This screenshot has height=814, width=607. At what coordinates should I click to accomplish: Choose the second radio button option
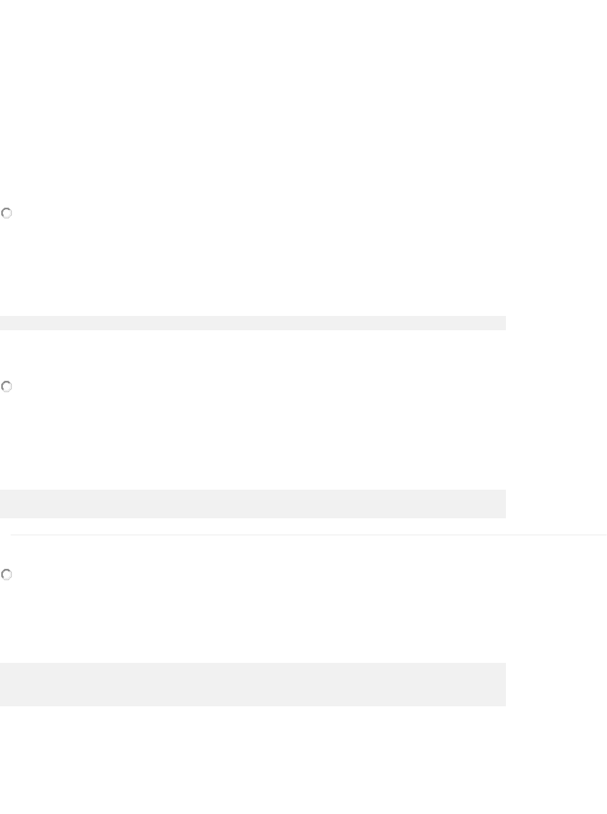click(x=7, y=387)
